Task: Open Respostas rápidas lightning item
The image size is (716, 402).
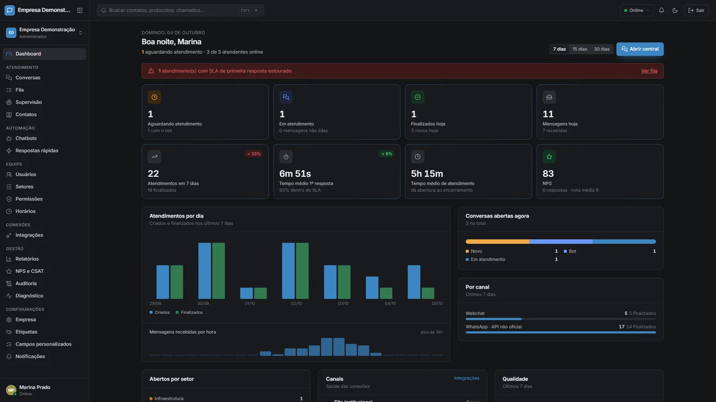Action: pos(44,151)
